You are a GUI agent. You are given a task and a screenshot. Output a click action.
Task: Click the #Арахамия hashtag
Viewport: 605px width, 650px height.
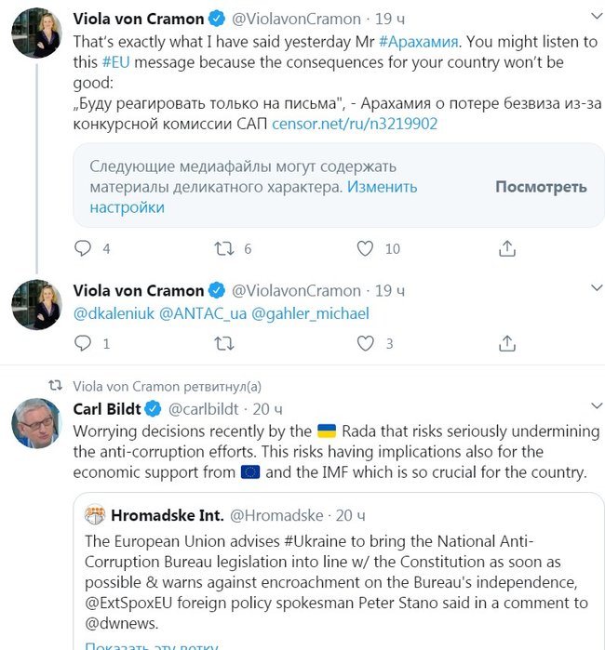[419, 41]
